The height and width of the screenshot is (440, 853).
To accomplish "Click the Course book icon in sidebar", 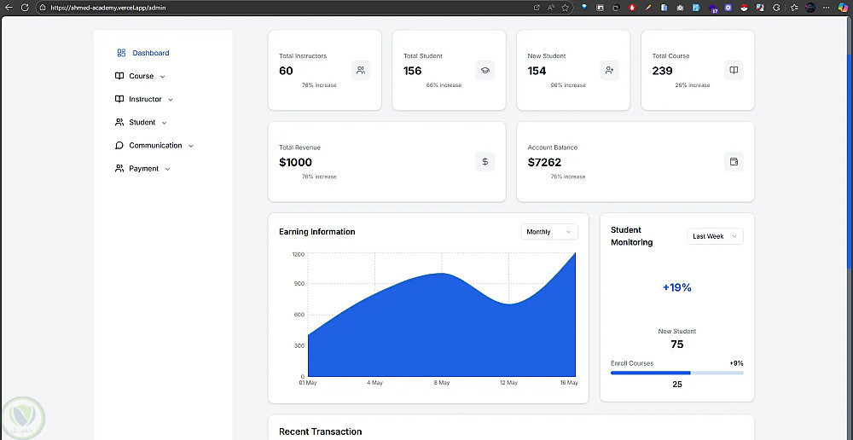I will pos(119,76).
